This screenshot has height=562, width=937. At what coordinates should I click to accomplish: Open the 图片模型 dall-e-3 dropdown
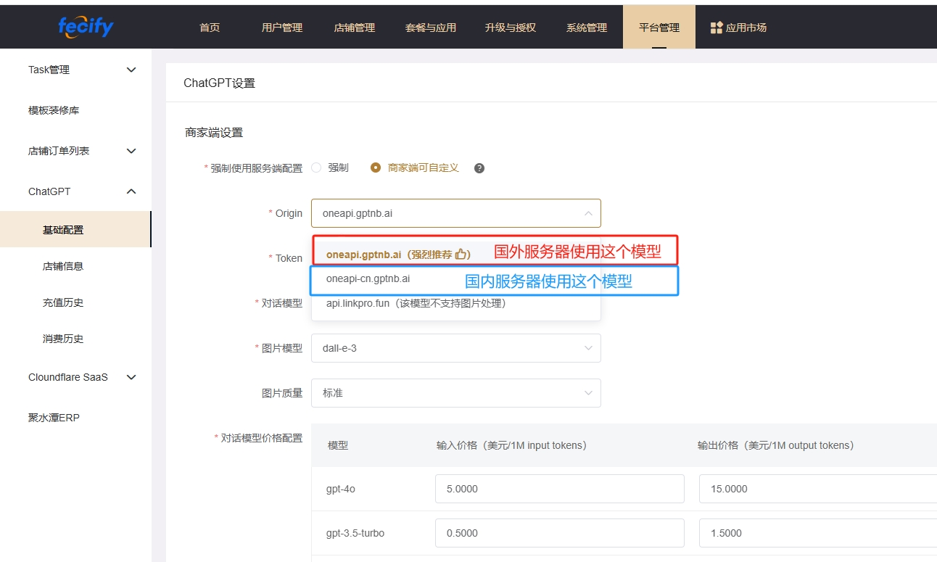pos(455,348)
